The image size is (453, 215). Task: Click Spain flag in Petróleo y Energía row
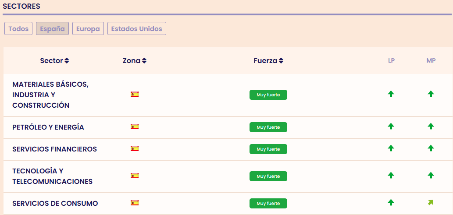[x=135, y=127]
